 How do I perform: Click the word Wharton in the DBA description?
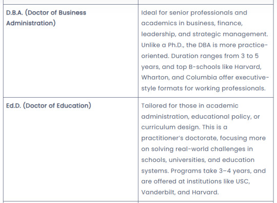(x=155, y=78)
